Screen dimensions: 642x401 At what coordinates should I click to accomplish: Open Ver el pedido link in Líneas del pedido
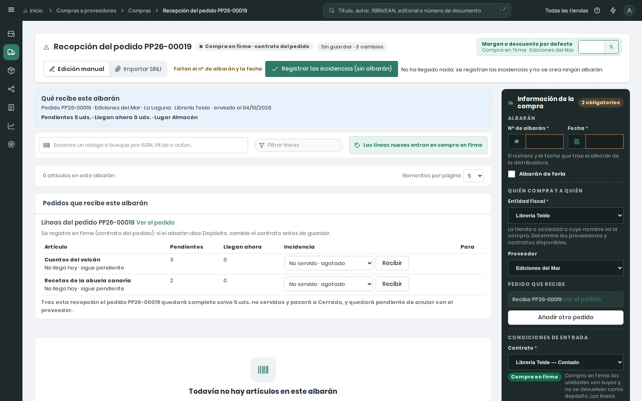(x=155, y=223)
